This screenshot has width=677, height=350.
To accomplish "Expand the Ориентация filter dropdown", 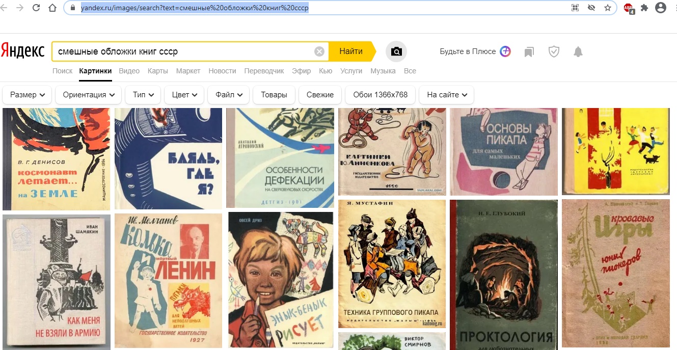I will point(89,95).
